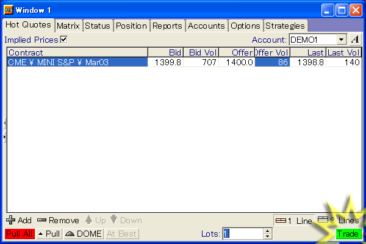The height and width of the screenshot is (244, 366).
Task: Click the left-pointing collapse arrow on left edge
Action: [x=5, y=123]
